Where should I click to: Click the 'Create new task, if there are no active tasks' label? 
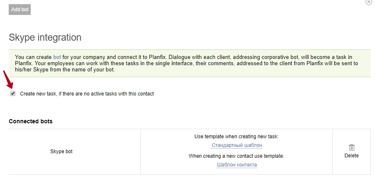[x=87, y=94]
